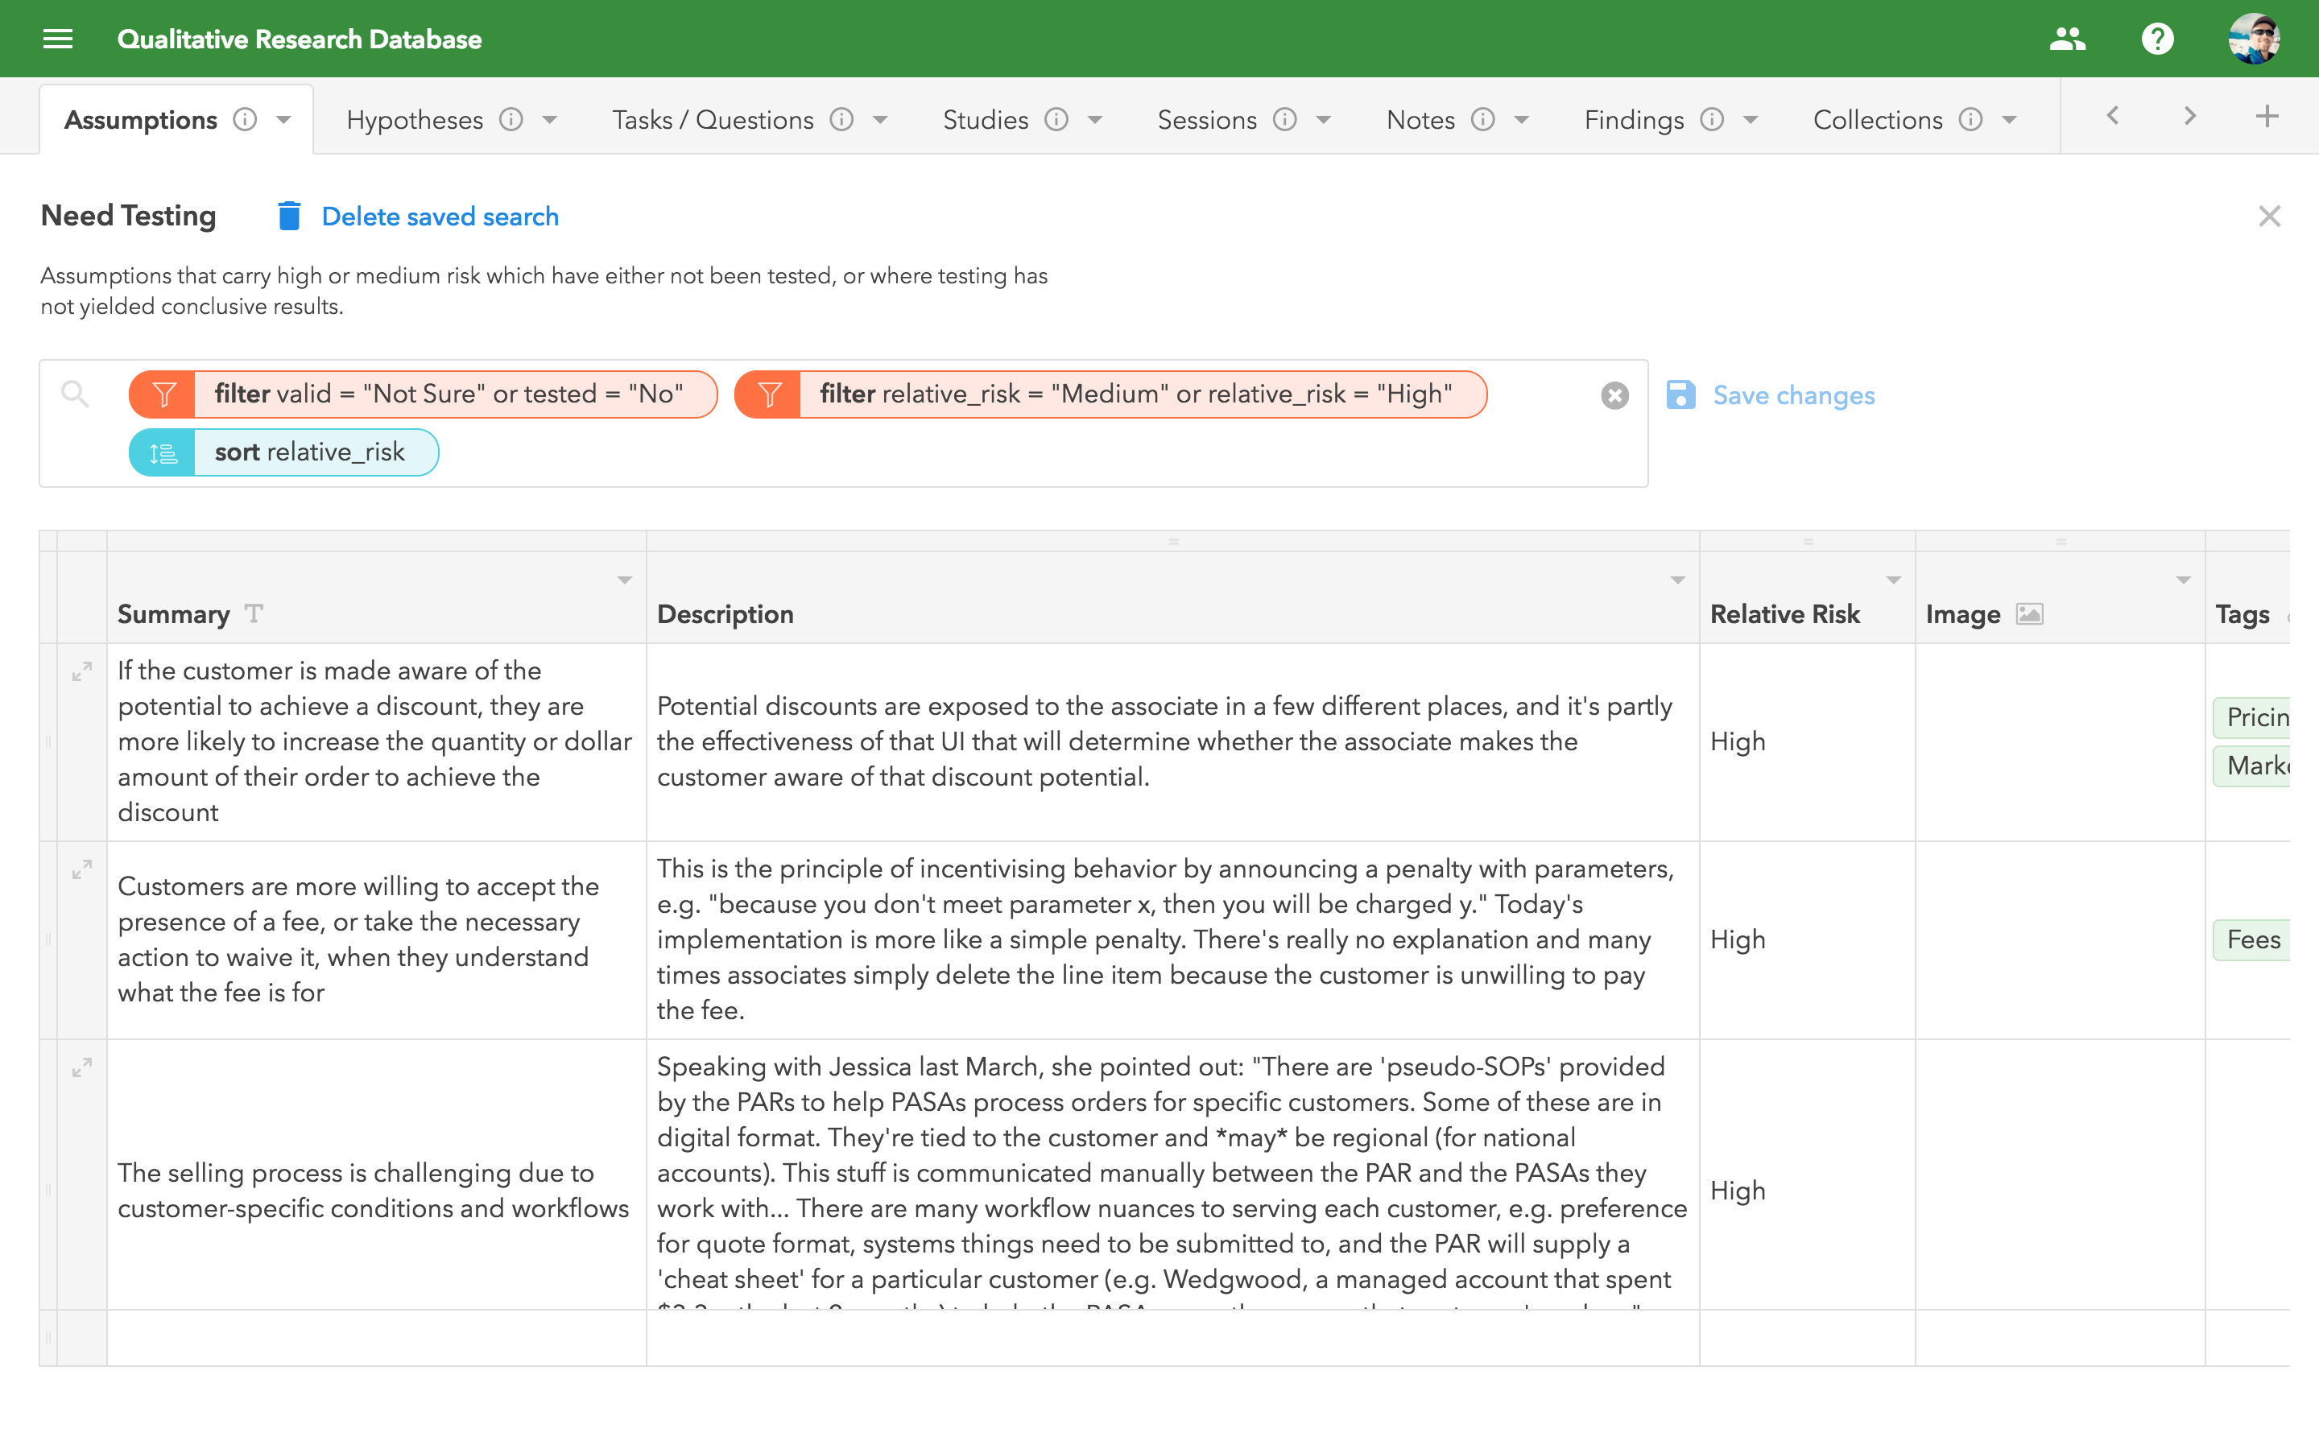Viewport: 2319px width, 1449px height.
Task: Click the search magnifier in the filter bar
Action: tap(76, 394)
